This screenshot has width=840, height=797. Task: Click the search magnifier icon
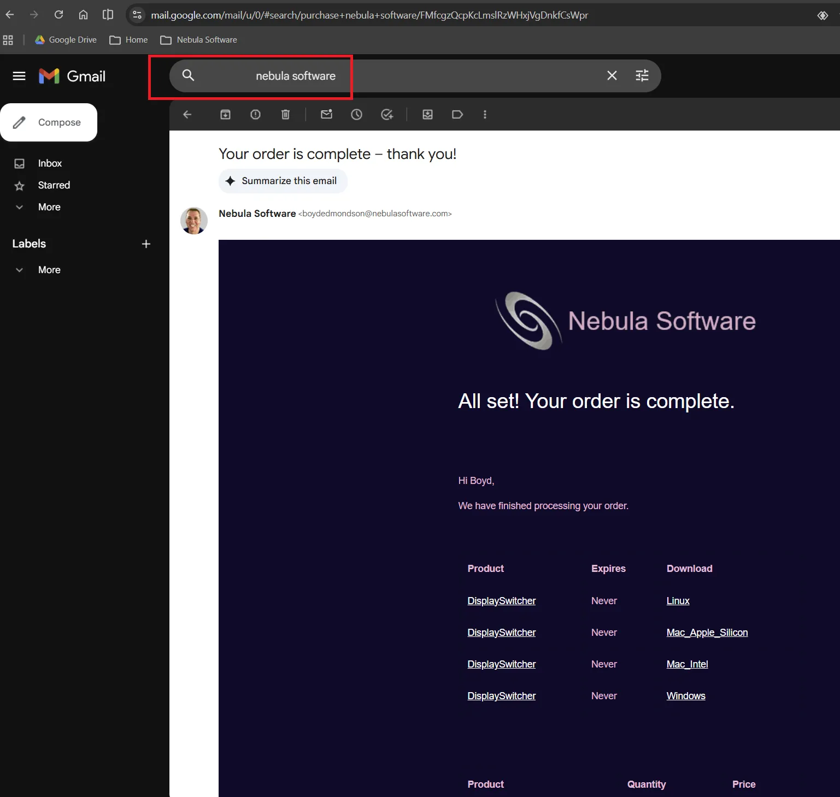click(188, 75)
